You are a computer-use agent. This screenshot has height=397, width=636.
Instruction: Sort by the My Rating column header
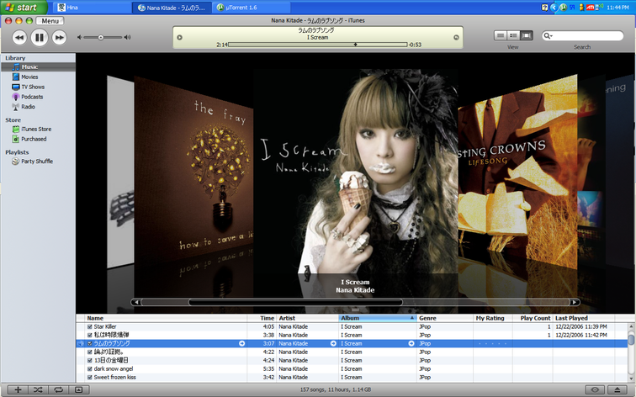pos(492,318)
